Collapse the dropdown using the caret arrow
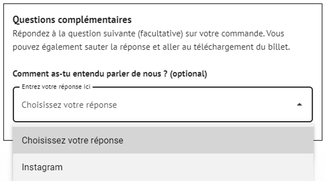This screenshot has width=325, height=181. (299, 104)
